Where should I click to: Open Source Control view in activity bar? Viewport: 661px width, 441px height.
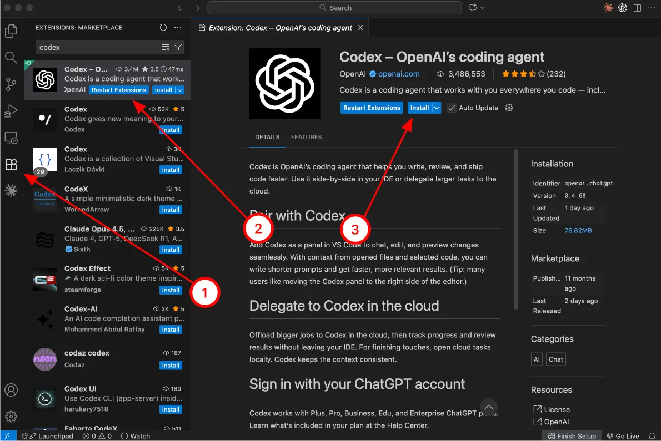click(11, 84)
